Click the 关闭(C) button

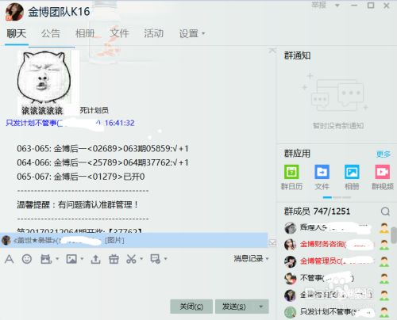point(191,307)
